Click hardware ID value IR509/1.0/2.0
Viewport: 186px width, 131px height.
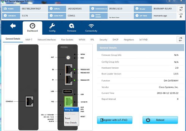(116, 9)
